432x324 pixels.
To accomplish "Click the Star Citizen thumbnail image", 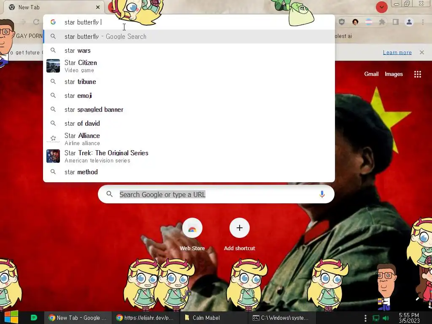I will (x=53, y=66).
